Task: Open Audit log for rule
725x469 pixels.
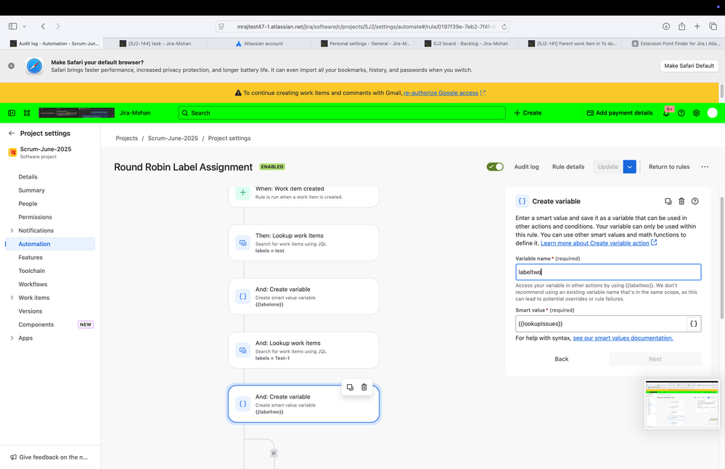Action: pos(526,166)
